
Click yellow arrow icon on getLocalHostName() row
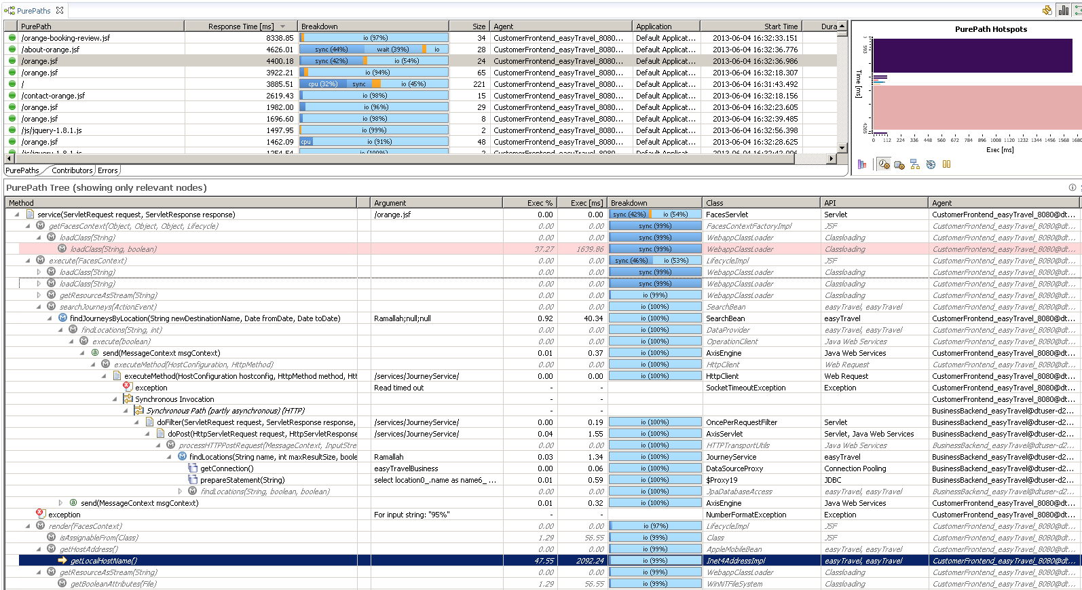[x=62, y=560]
